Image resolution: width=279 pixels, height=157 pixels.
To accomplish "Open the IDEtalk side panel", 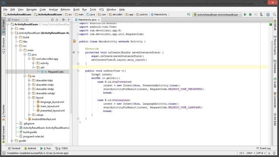I will [275, 25].
